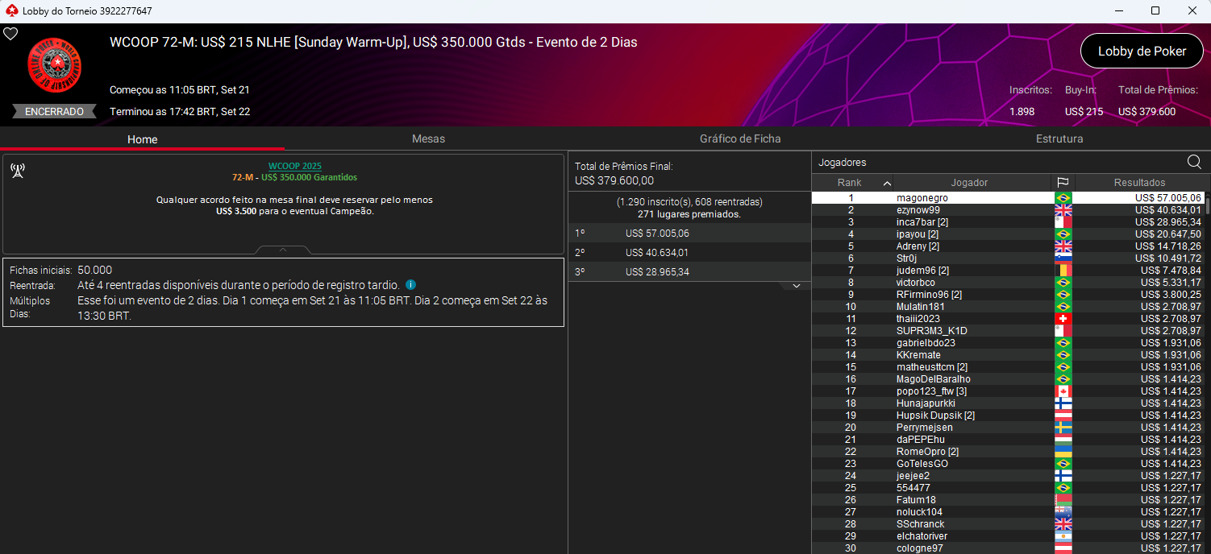
Task: Click the Sweden flag beside Perrymejsen
Action: [1063, 428]
